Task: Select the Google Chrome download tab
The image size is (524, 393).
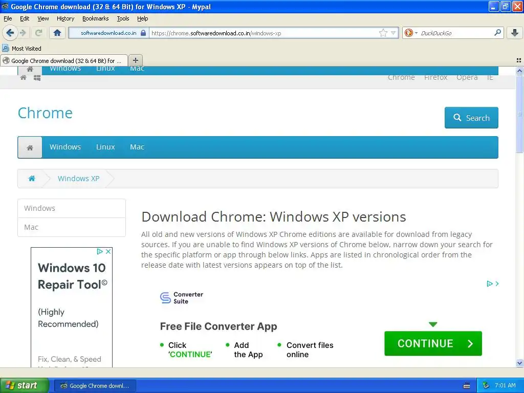Action: (64, 60)
